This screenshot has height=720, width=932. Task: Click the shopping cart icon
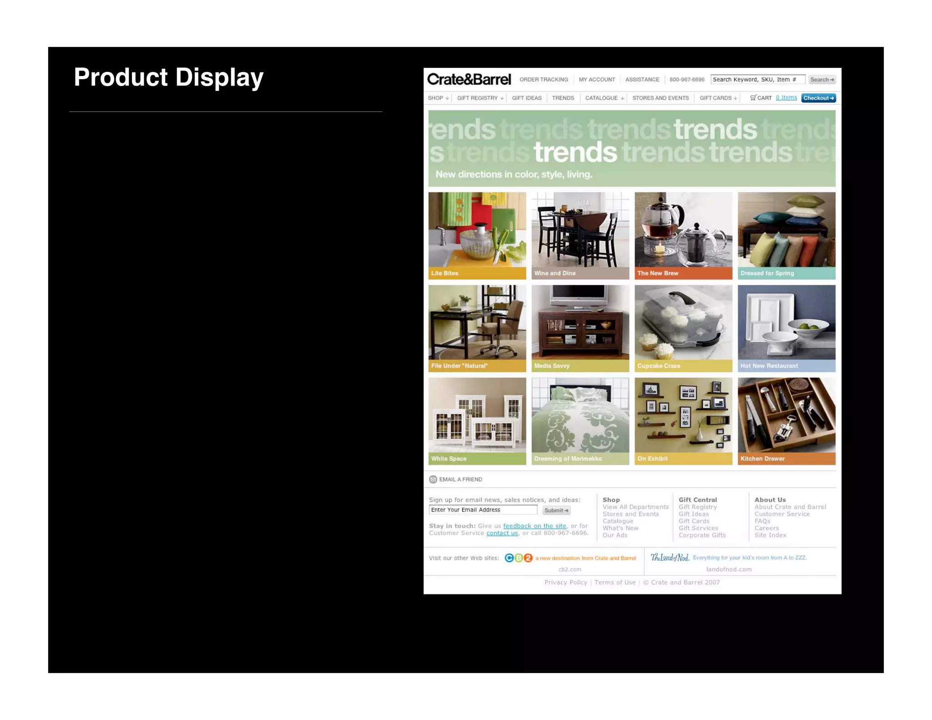click(753, 98)
